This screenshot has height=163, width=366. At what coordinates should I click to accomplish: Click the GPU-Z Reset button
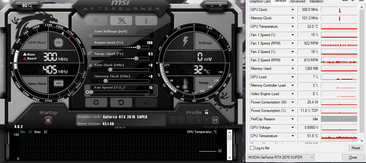pyautogui.click(x=356, y=148)
